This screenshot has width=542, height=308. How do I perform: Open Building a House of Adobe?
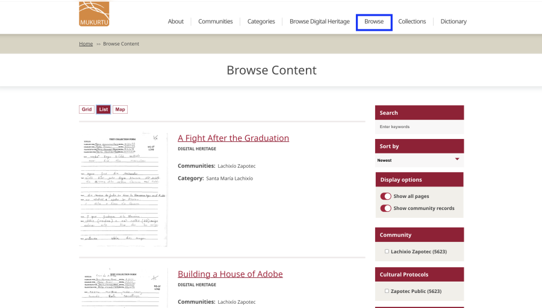pos(230,274)
